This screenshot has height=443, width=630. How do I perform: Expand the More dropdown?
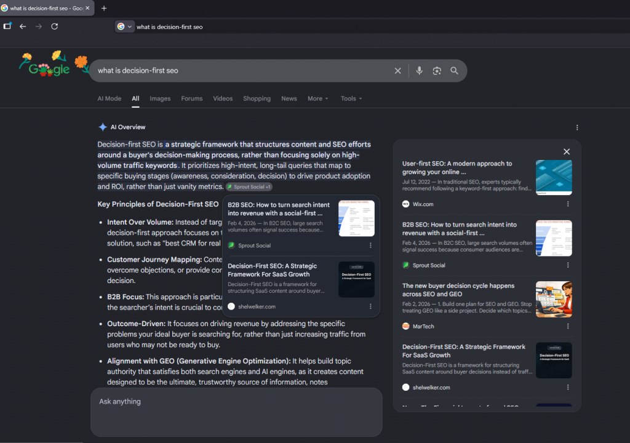[x=318, y=98]
